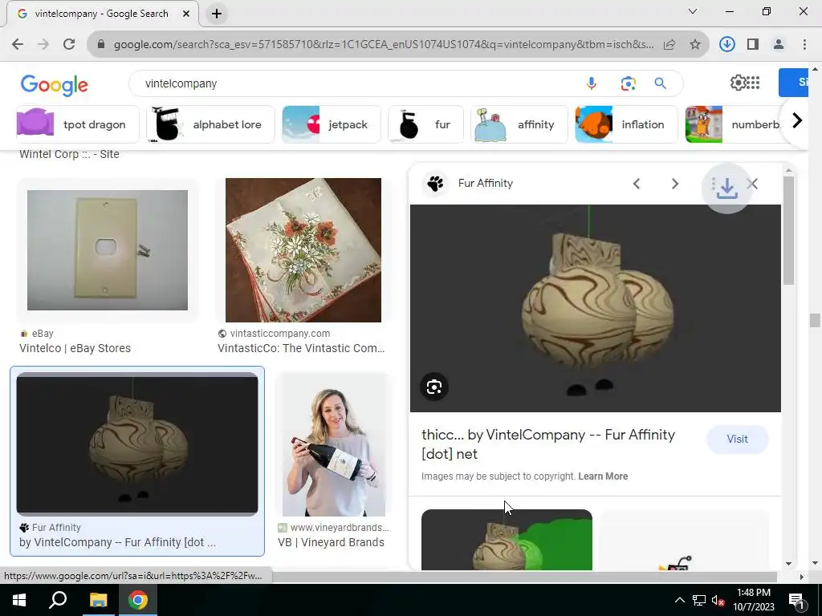Open the 'VB | Vineyard Brands' result link
This screenshot has width=822, height=616.
click(331, 542)
